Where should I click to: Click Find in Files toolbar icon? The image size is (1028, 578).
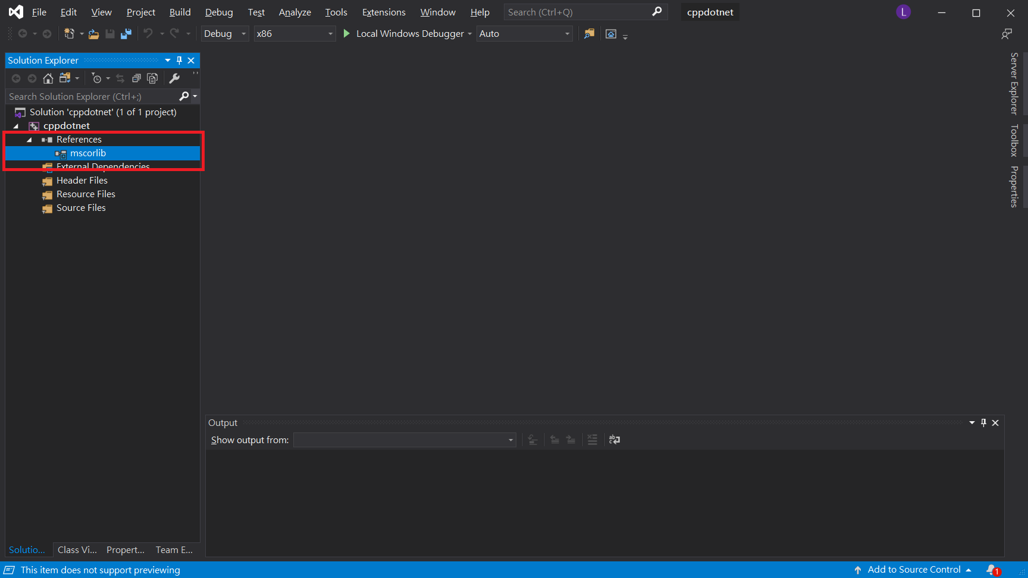point(589,34)
